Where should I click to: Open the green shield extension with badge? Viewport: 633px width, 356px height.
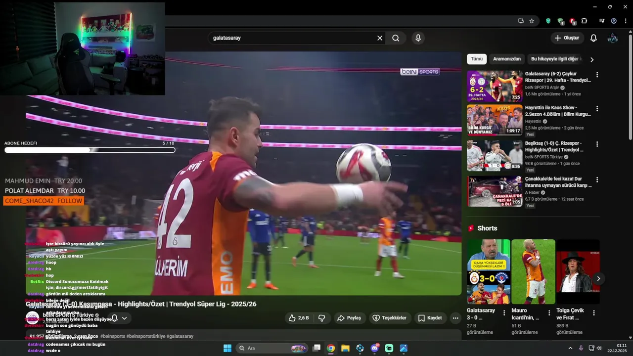click(560, 21)
